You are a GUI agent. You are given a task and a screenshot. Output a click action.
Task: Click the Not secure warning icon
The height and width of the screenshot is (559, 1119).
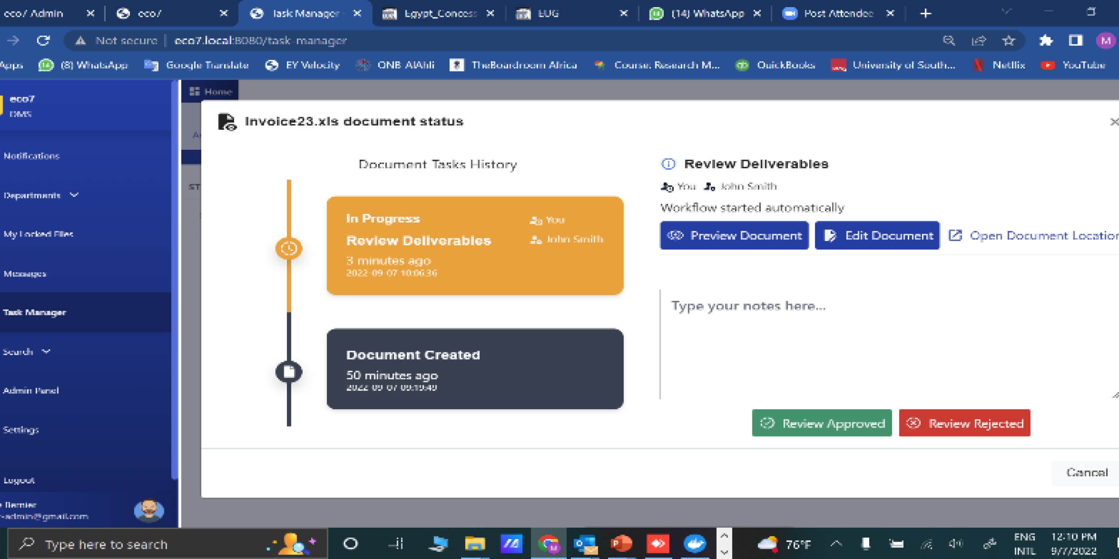pos(81,41)
